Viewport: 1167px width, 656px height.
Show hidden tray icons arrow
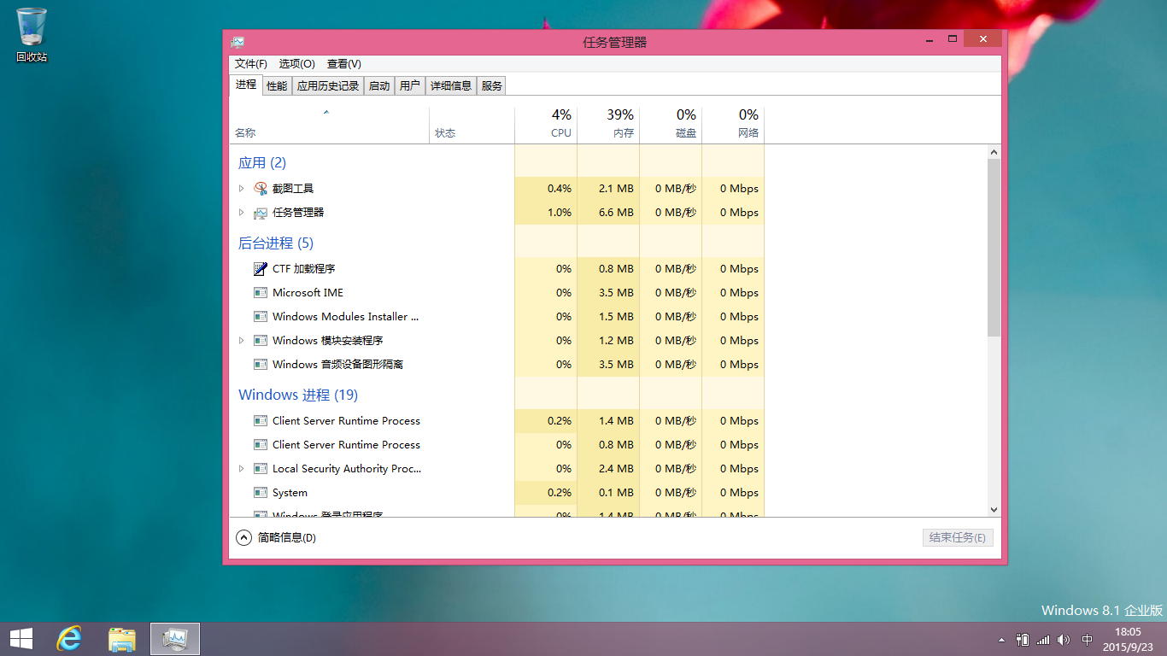tap(1002, 640)
